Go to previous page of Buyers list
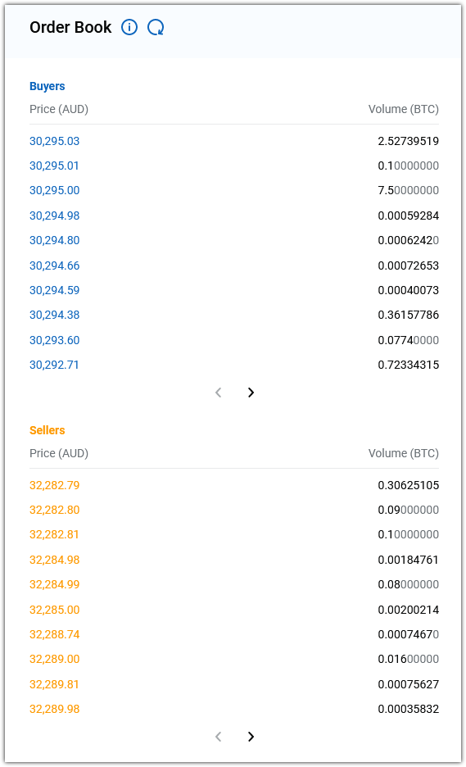The image size is (466, 767). click(219, 393)
